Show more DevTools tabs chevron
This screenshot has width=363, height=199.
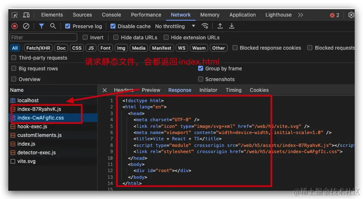(301, 15)
